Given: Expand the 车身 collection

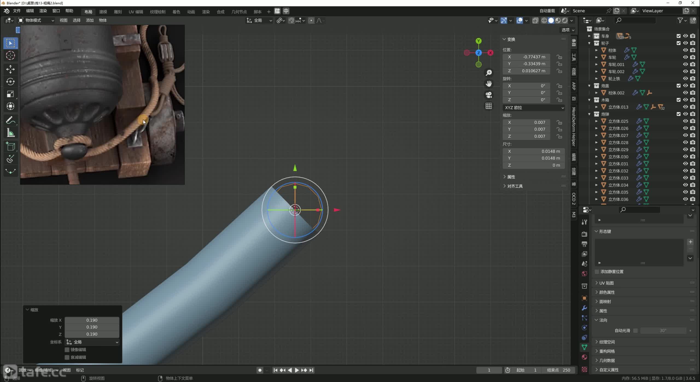Looking at the screenshot, I should tap(589, 36).
